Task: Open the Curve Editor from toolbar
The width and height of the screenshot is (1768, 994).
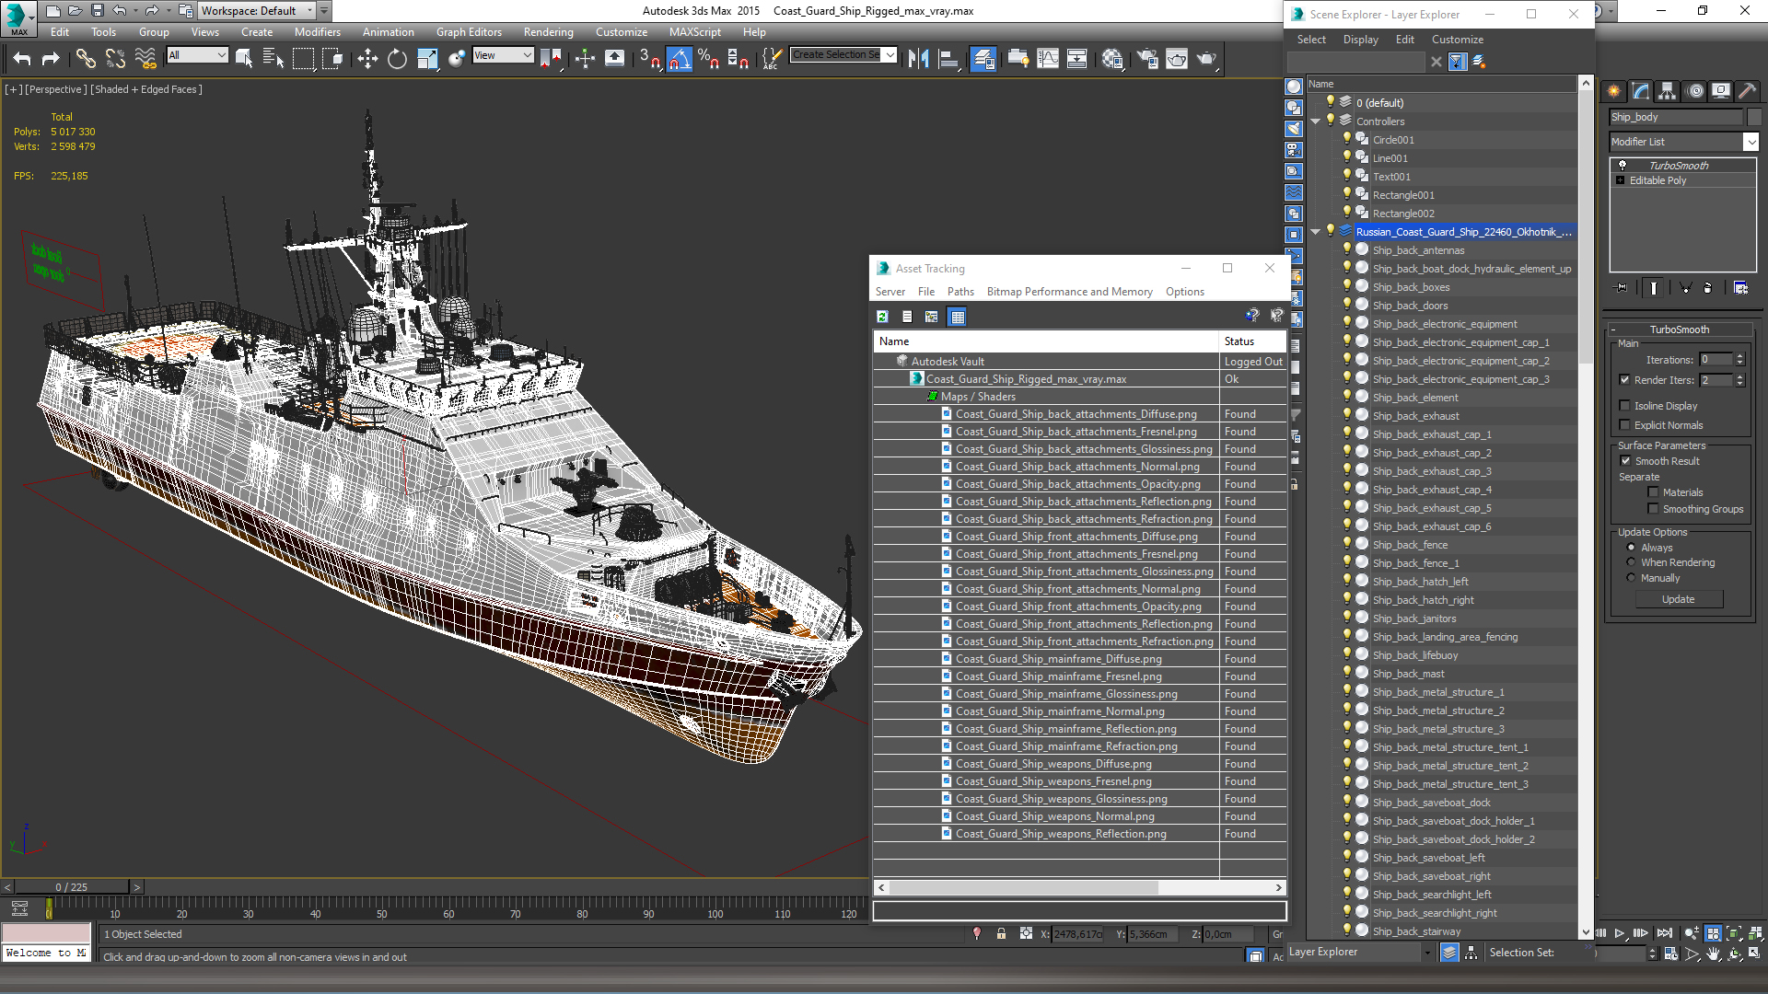Action: (1048, 59)
